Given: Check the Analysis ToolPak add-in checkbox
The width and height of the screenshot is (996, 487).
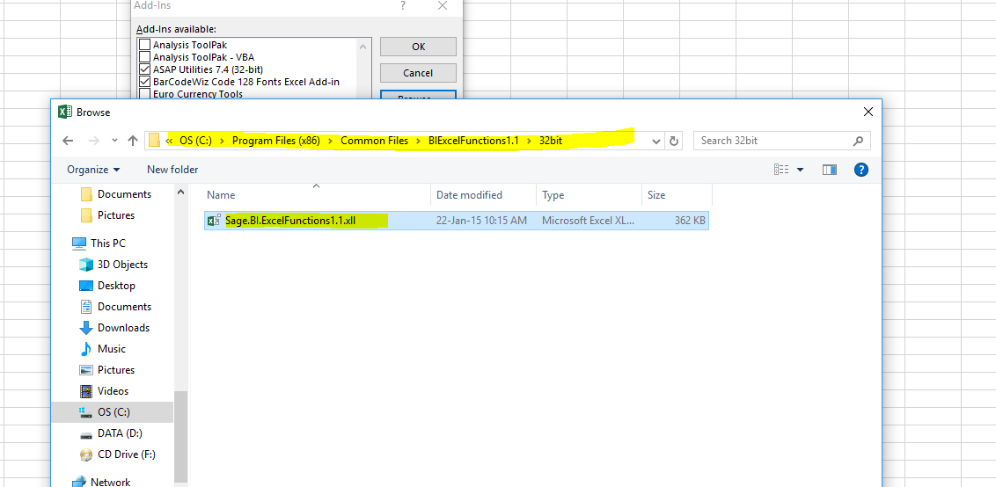Looking at the screenshot, I should (x=145, y=45).
